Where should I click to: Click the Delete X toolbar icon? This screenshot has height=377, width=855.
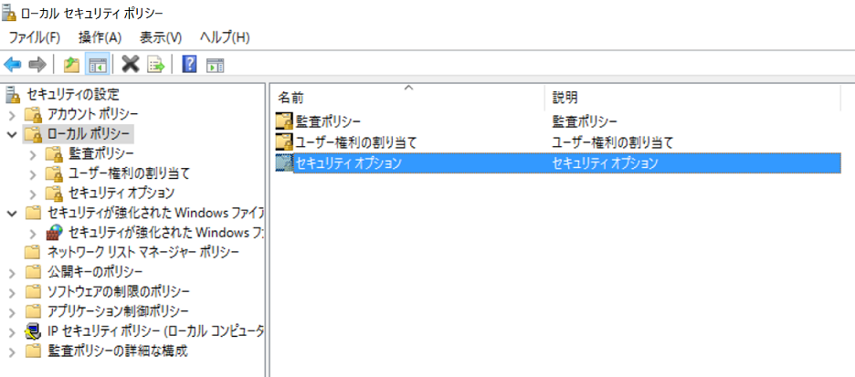pyautogui.click(x=131, y=64)
